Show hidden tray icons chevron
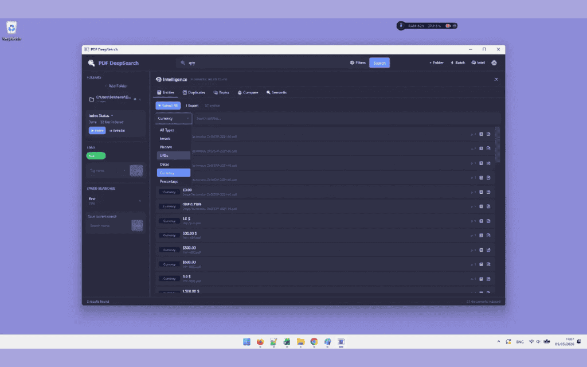This screenshot has height=367, width=587. (498, 342)
